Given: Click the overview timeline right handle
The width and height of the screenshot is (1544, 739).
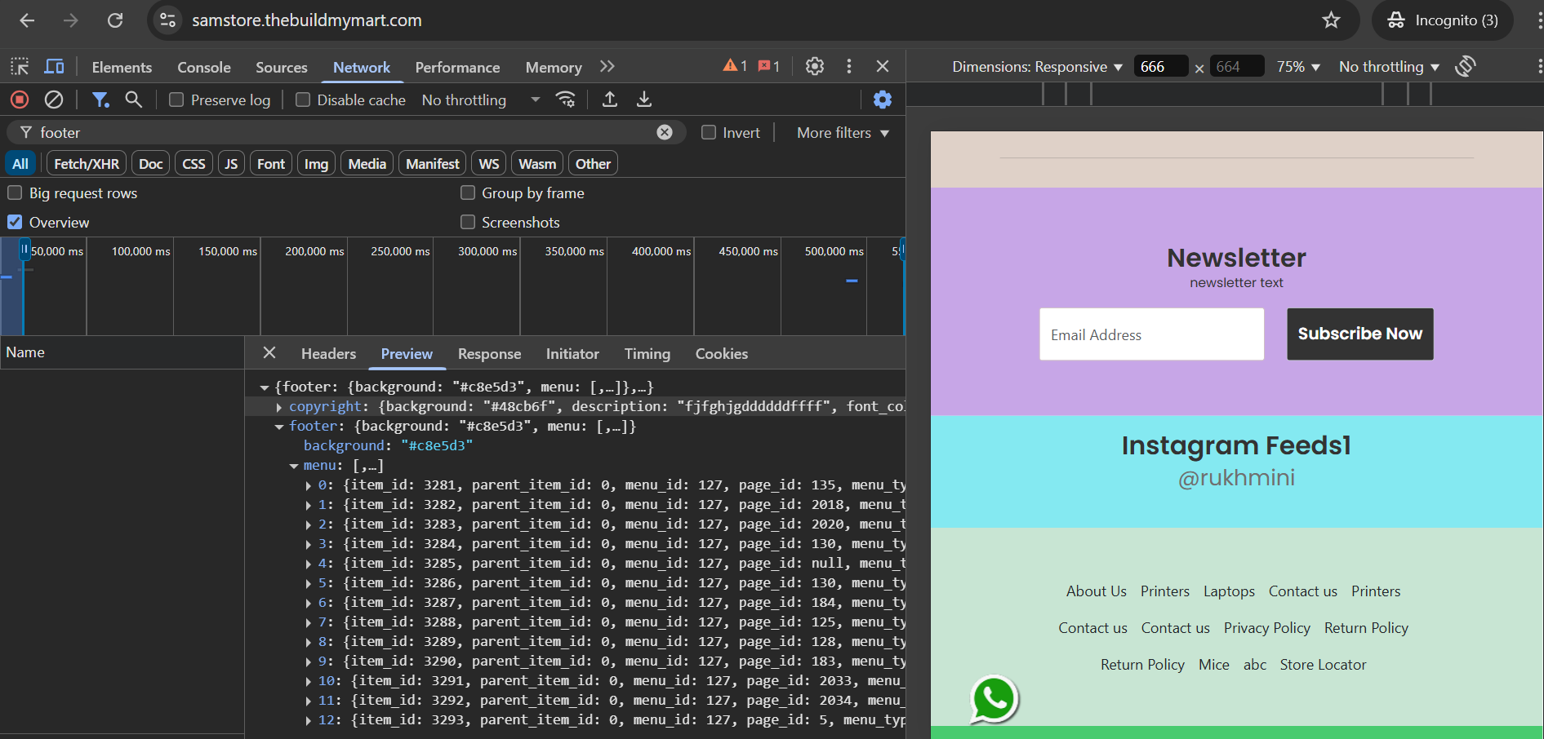Looking at the screenshot, I should pyautogui.click(x=901, y=249).
